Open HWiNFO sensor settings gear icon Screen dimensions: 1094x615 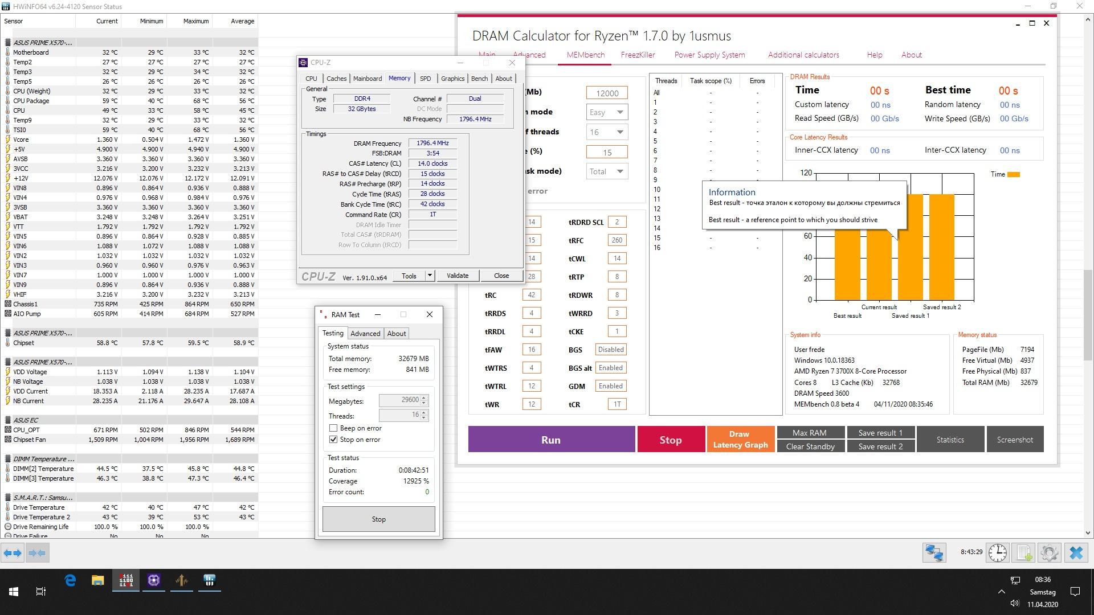click(x=1050, y=553)
